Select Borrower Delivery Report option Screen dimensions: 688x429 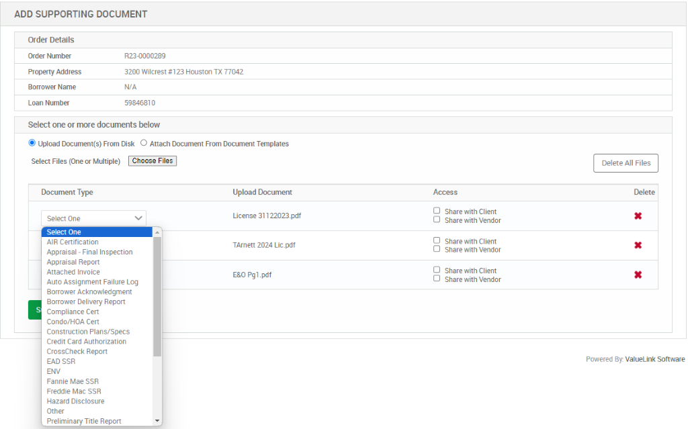(x=97, y=302)
